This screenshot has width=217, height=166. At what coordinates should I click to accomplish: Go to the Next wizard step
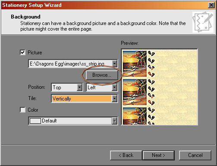(158, 155)
